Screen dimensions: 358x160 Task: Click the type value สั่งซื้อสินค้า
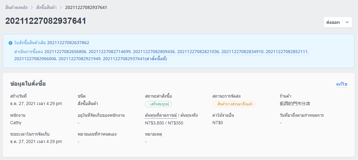click(88, 103)
